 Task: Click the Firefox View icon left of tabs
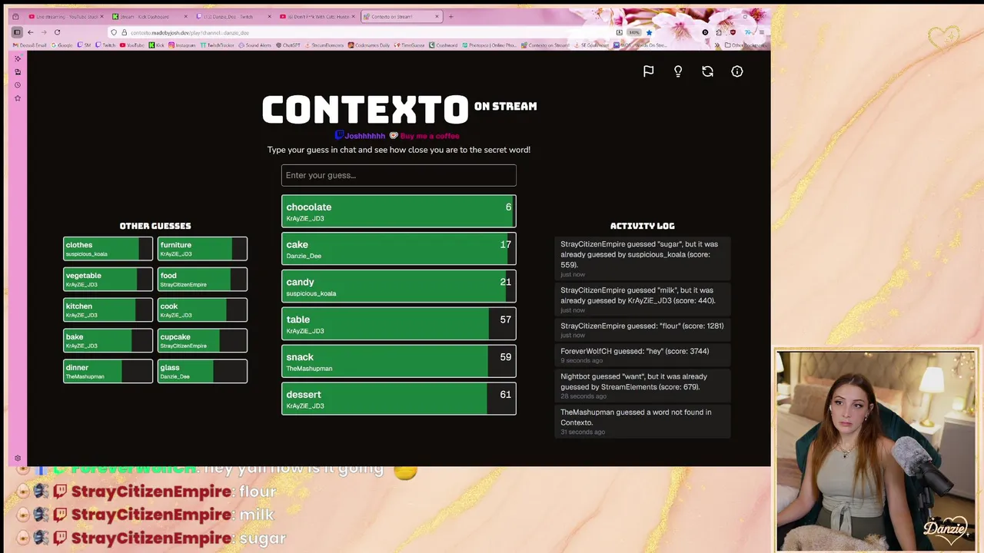tap(15, 16)
